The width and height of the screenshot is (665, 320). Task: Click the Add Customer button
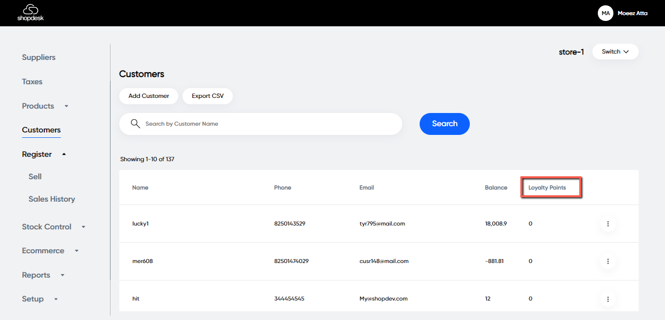coord(148,96)
